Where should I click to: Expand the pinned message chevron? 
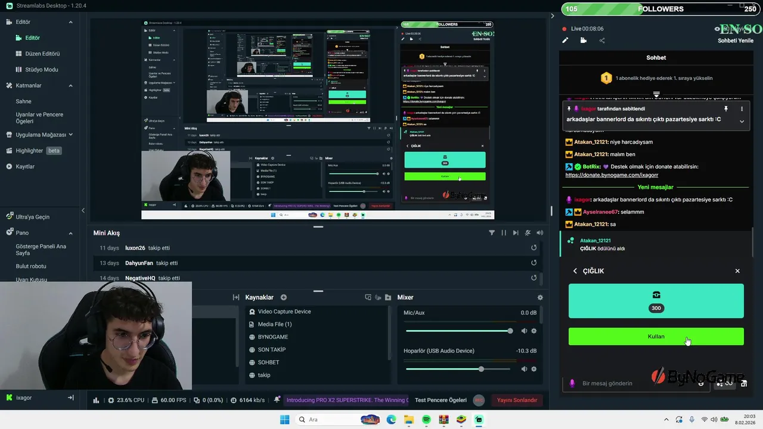742,121
